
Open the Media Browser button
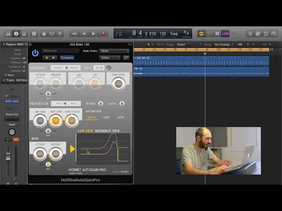pyautogui.click(x=274, y=33)
